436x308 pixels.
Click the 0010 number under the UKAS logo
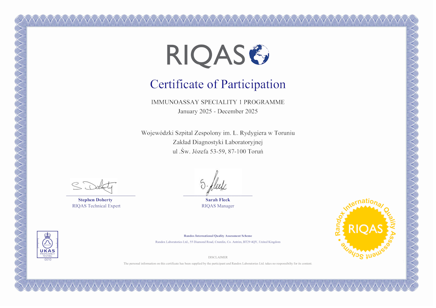click(x=47, y=260)
